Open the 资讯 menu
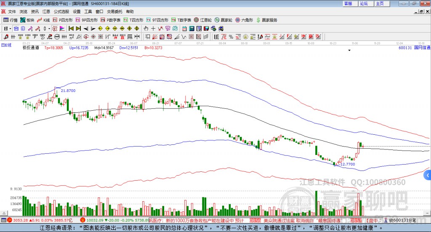The height and width of the screenshot is (232, 431). click(x=35, y=11)
